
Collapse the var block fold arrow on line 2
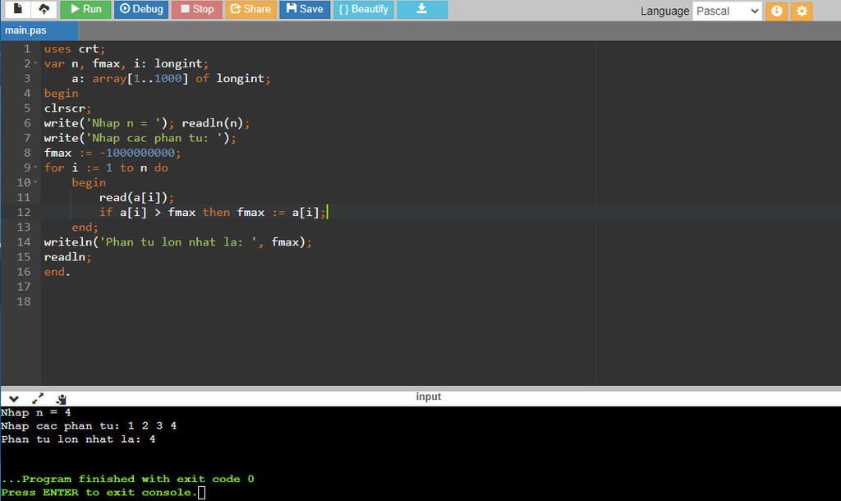coord(35,63)
